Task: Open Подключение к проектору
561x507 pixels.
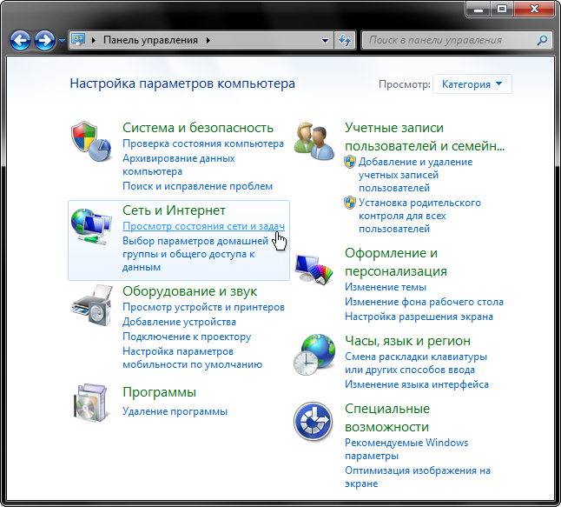Action: tap(187, 337)
